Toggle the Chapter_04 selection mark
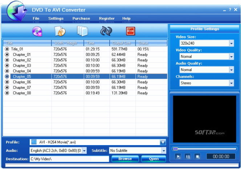Screen dimensions: 241x169 (x=7, y=71)
